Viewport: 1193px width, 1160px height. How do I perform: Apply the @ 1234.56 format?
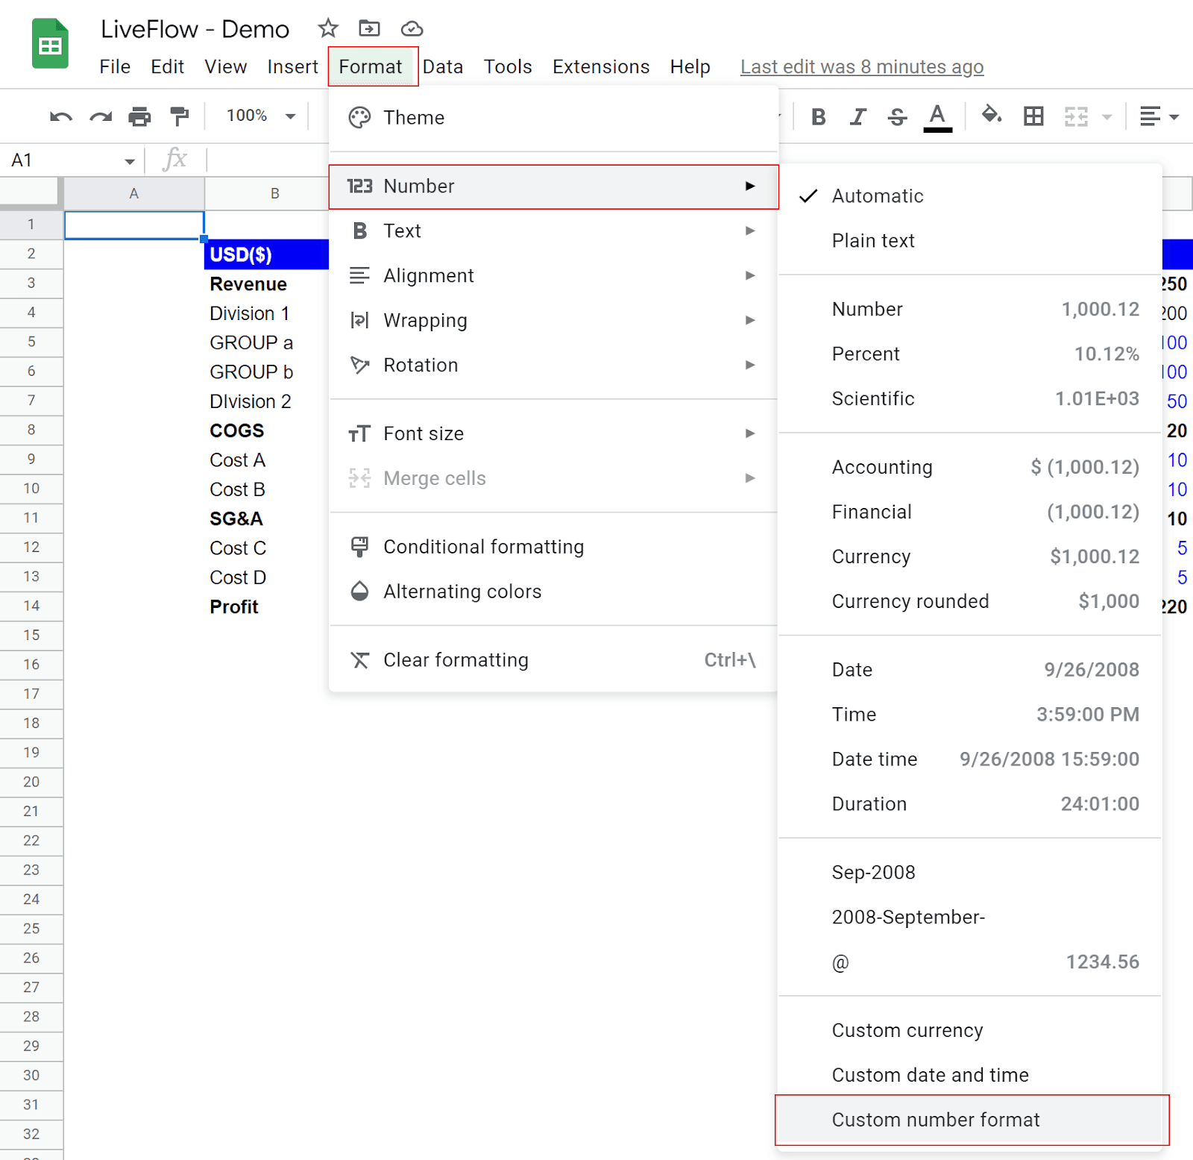970,963
